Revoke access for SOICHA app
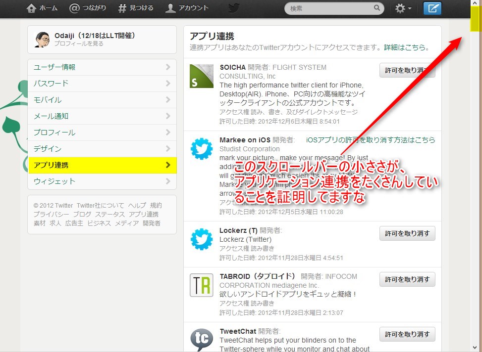The height and width of the screenshot is (352, 482). pyautogui.click(x=407, y=70)
